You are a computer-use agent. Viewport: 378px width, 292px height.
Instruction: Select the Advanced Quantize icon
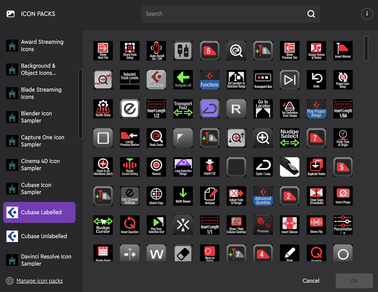coord(263,196)
